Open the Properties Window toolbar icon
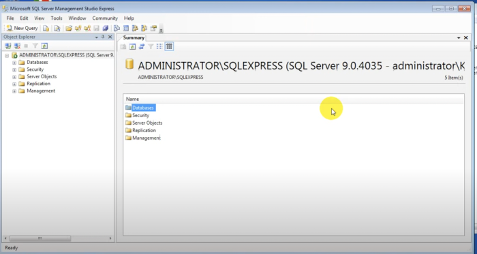The height and width of the screenshot is (254, 477). click(153, 28)
